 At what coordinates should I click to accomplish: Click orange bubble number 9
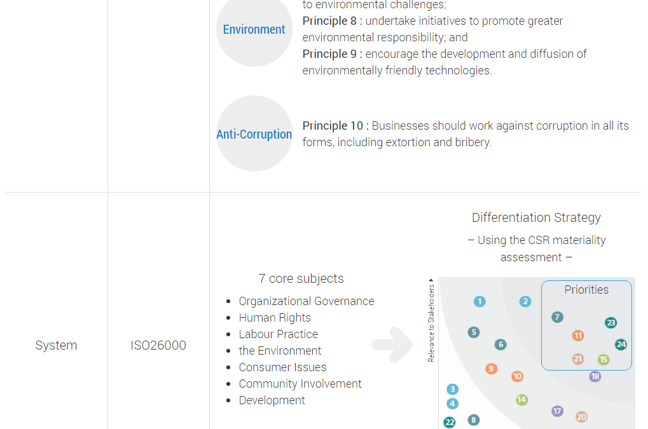(491, 369)
